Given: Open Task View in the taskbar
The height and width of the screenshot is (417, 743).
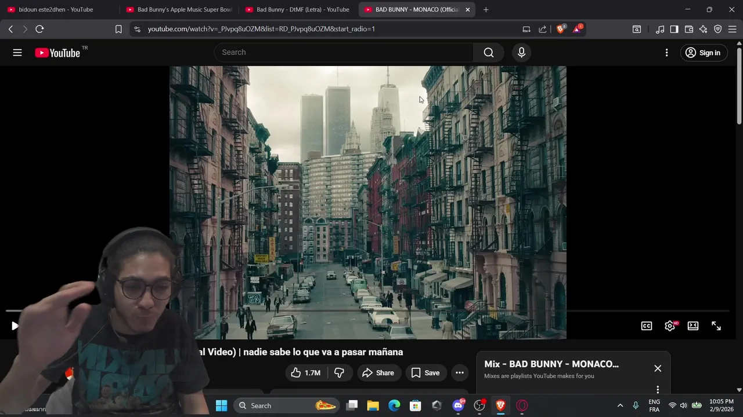Looking at the screenshot, I should (x=352, y=405).
